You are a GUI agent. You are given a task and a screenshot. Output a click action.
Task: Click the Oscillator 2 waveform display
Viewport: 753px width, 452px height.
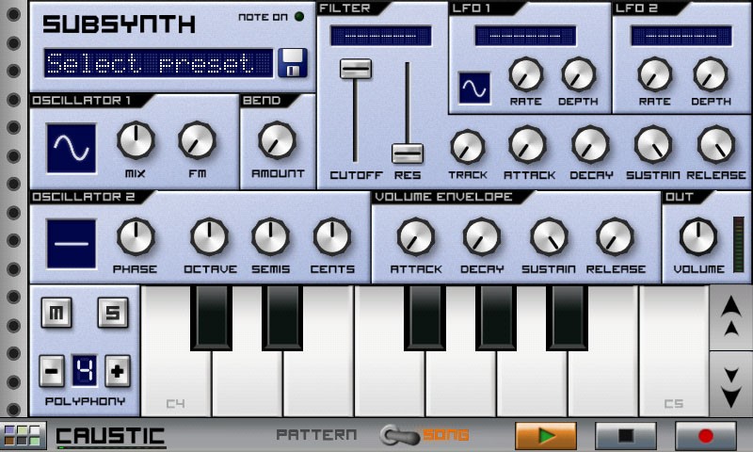[72, 243]
